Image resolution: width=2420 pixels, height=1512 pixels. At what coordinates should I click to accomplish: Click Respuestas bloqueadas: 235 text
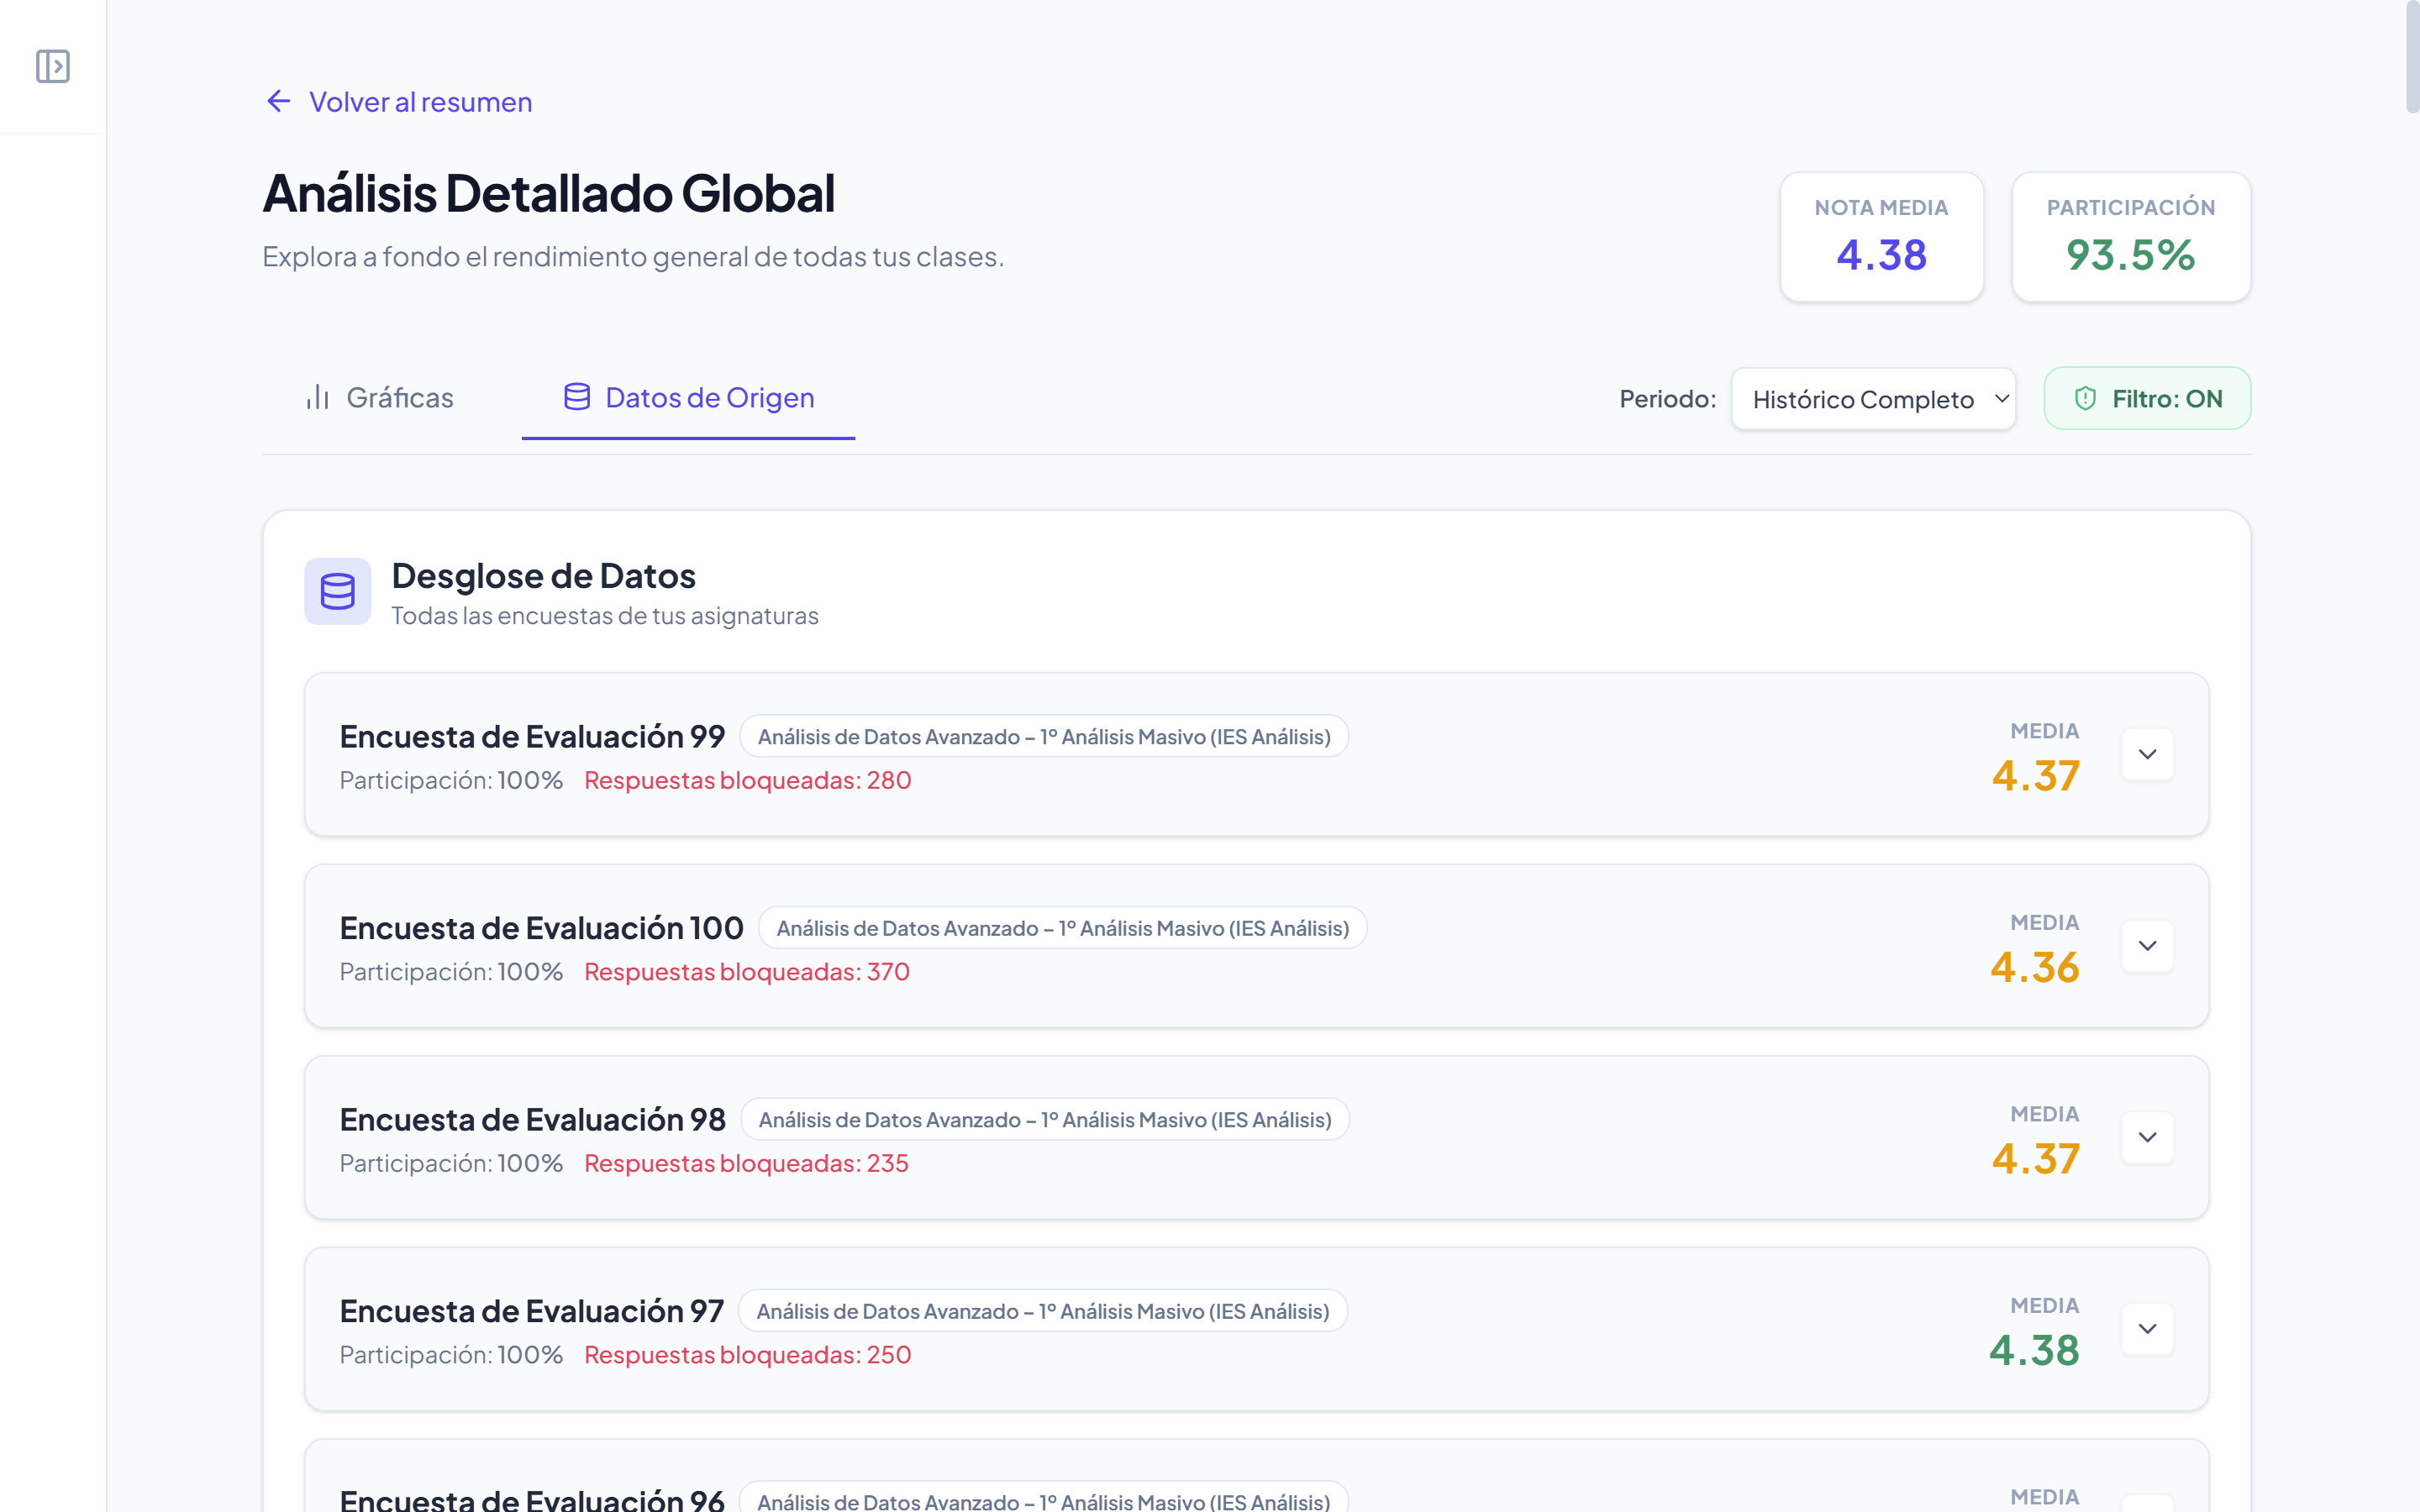coord(746,1163)
